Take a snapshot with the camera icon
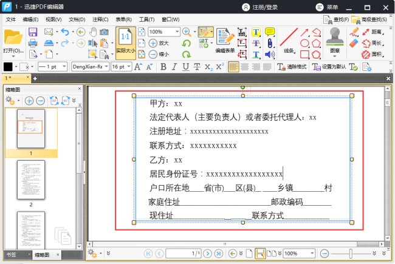 [x=104, y=32]
